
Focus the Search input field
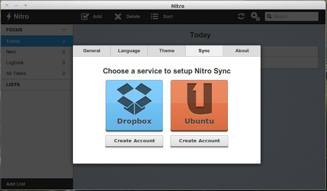tap(292, 17)
